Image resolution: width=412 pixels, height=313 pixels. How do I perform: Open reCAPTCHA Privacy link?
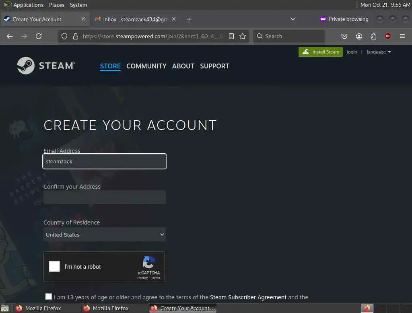[x=142, y=278]
